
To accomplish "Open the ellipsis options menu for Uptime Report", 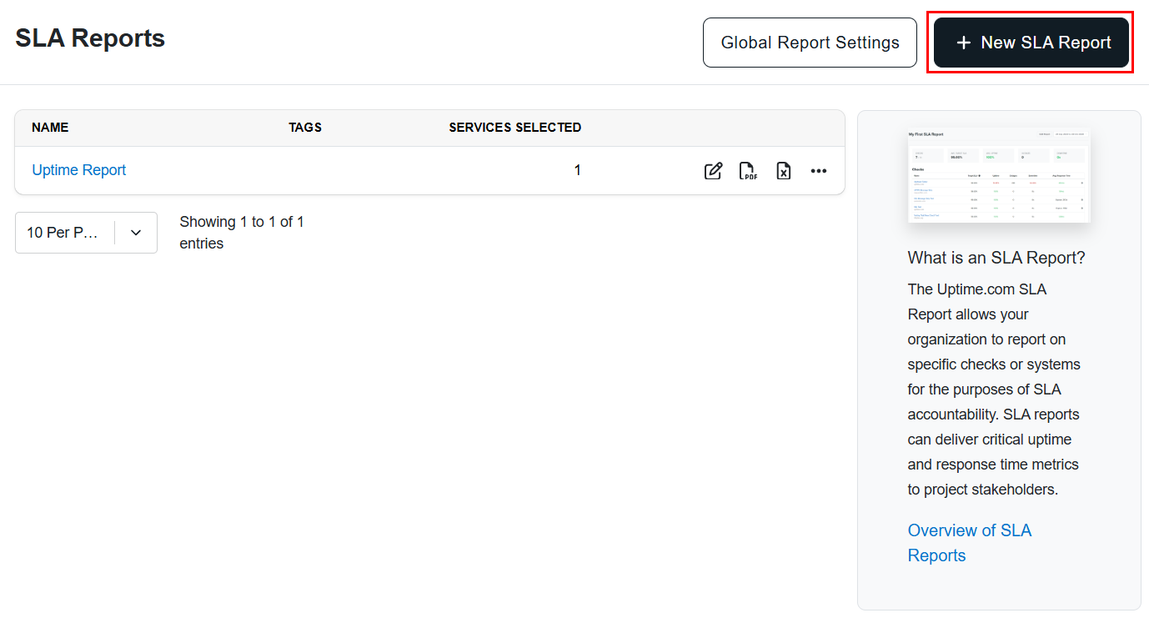I will coord(818,170).
